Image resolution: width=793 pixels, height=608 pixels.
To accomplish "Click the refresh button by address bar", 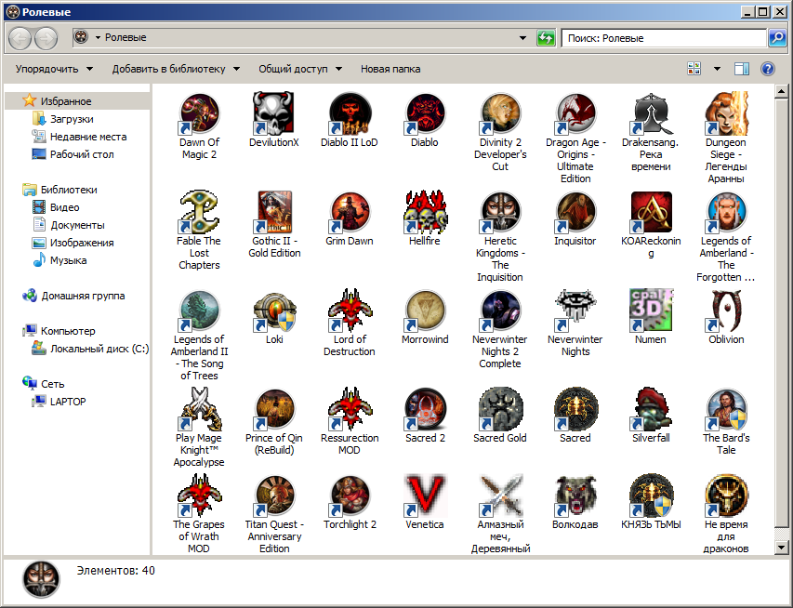I will click(x=546, y=38).
